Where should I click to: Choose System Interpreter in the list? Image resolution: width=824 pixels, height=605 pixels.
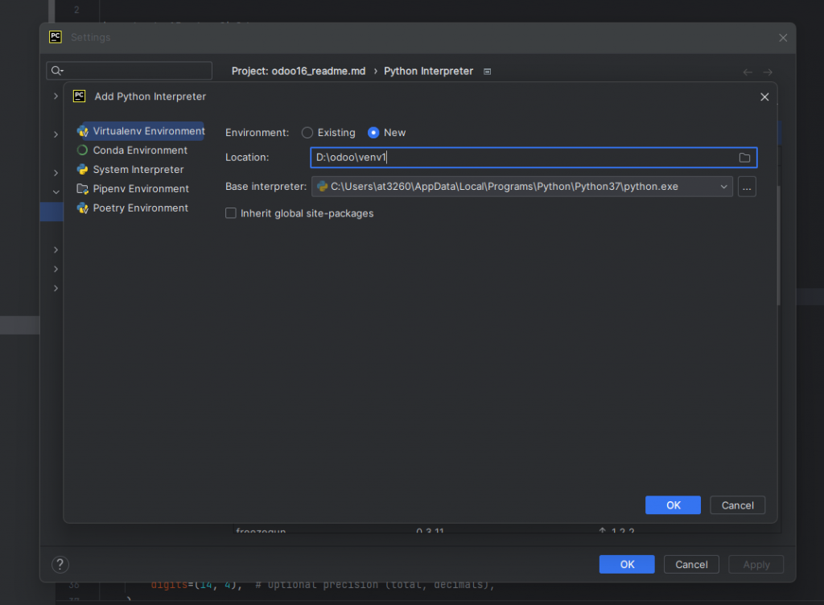(131, 170)
